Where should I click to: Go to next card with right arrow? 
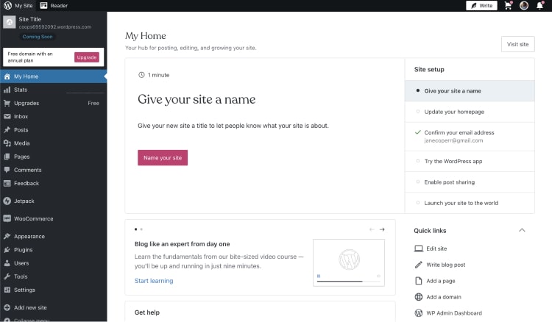[x=382, y=229]
